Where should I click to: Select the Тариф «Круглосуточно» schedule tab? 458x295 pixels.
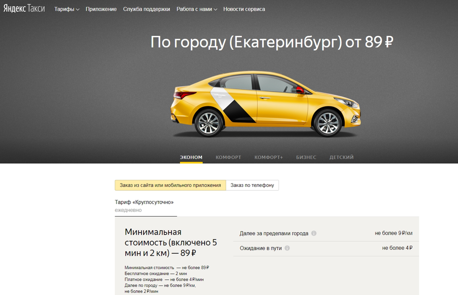coord(144,205)
